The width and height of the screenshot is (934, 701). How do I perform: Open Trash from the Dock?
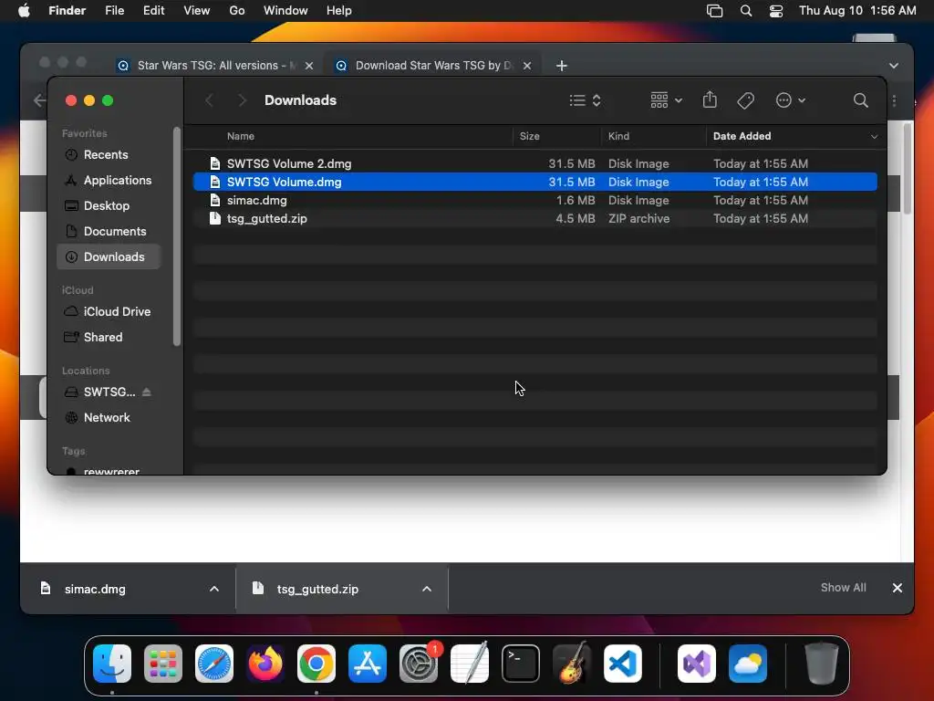click(x=822, y=663)
